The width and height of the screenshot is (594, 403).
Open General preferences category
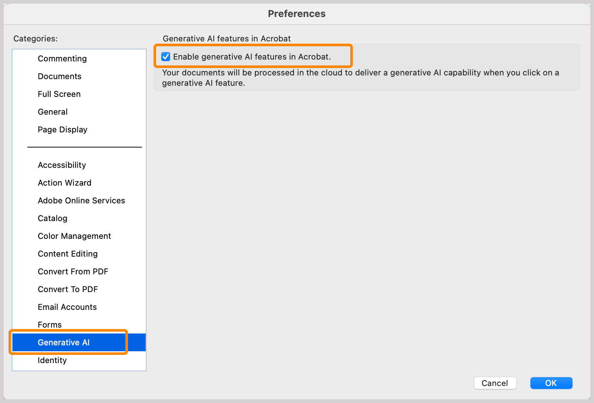point(53,112)
